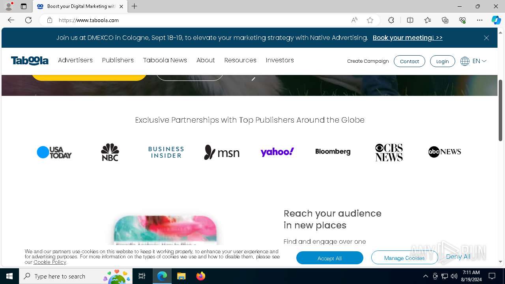Open the Extensions puzzle icon
The height and width of the screenshot is (284, 505).
point(391,20)
